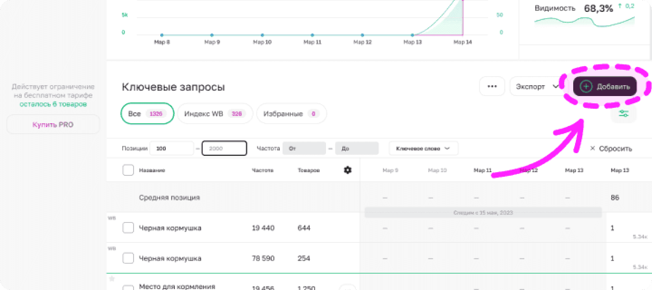Click the Mar 14 chart data point

(462, 35)
